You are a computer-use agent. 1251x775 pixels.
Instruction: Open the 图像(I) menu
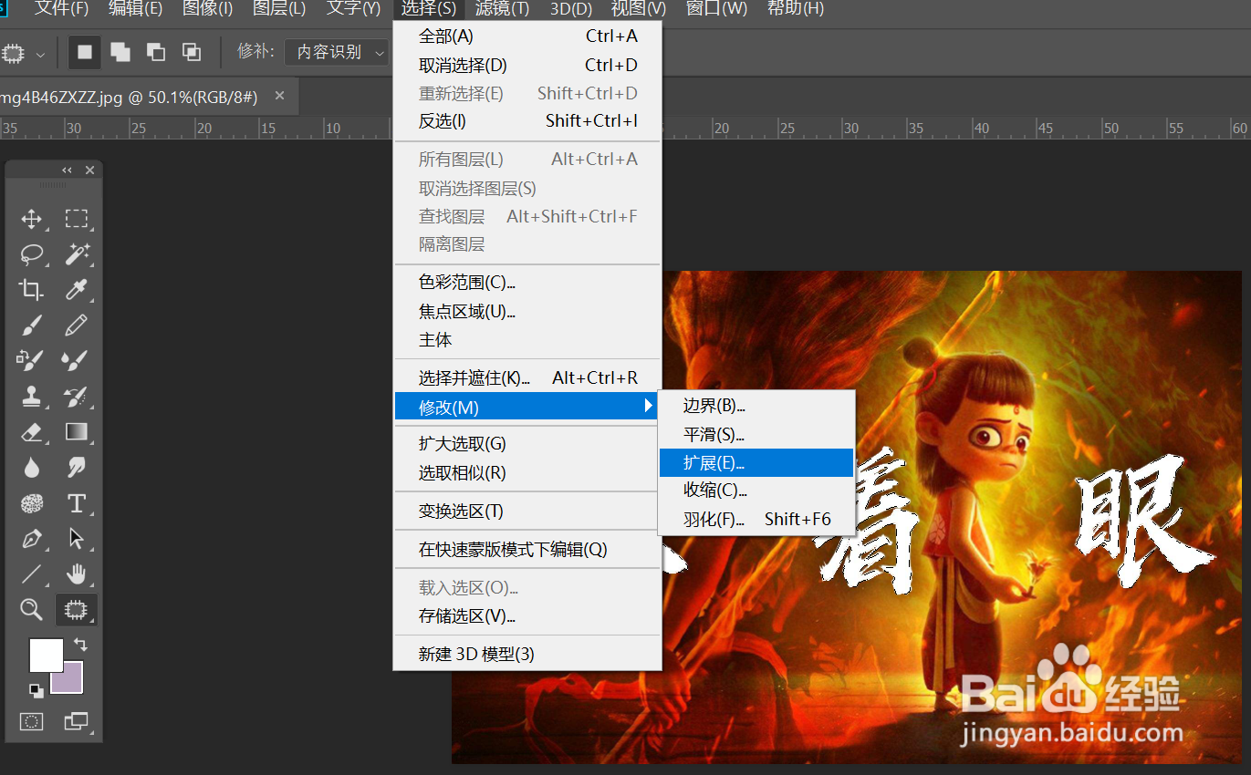click(208, 9)
